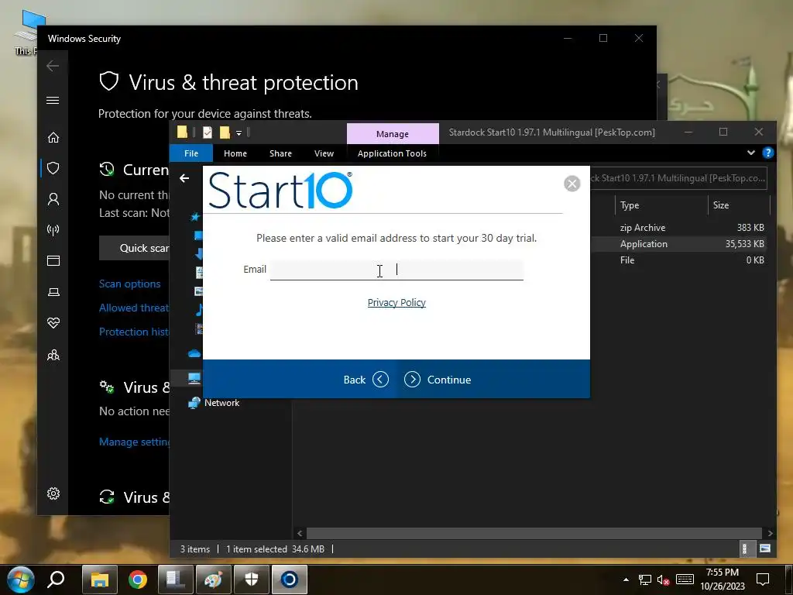Open Google Chrome from the taskbar
The image size is (793, 595).
[138, 580]
